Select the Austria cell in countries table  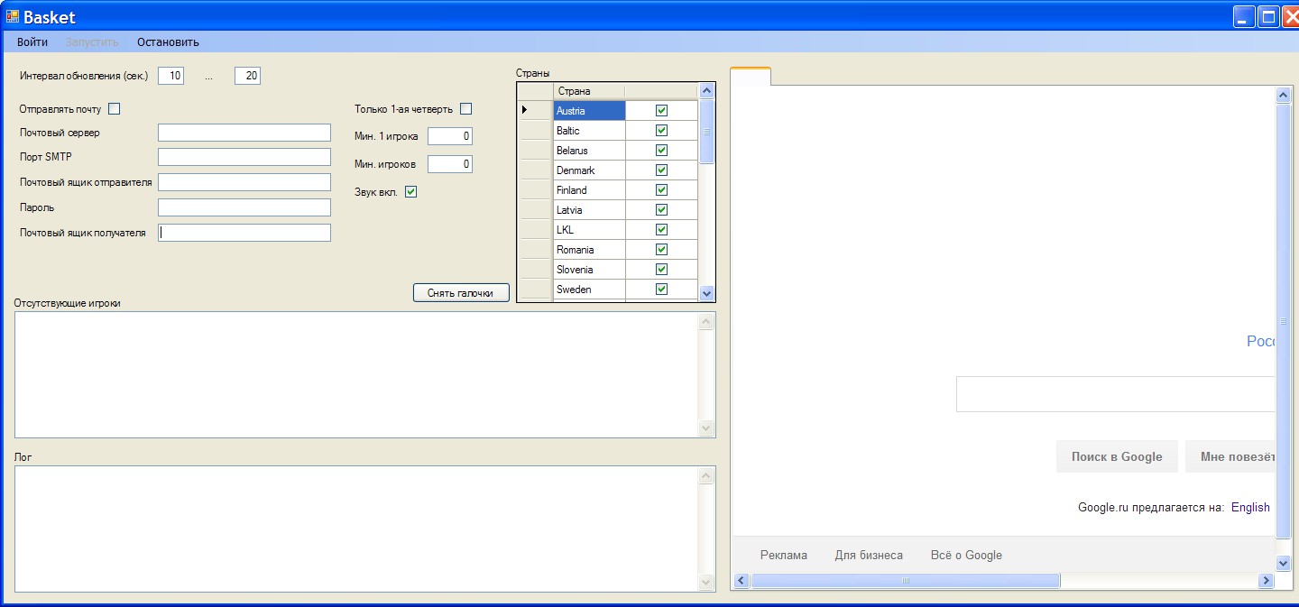click(589, 111)
